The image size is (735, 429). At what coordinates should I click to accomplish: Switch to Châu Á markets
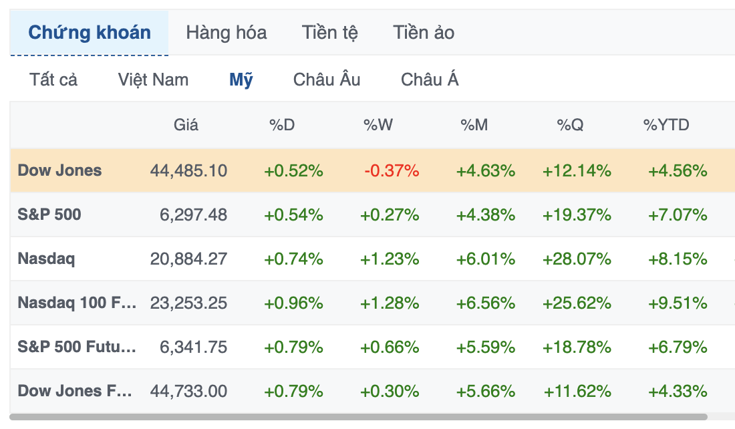430,80
